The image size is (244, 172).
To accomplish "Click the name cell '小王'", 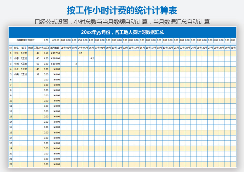I will click(x=16, y=69).
